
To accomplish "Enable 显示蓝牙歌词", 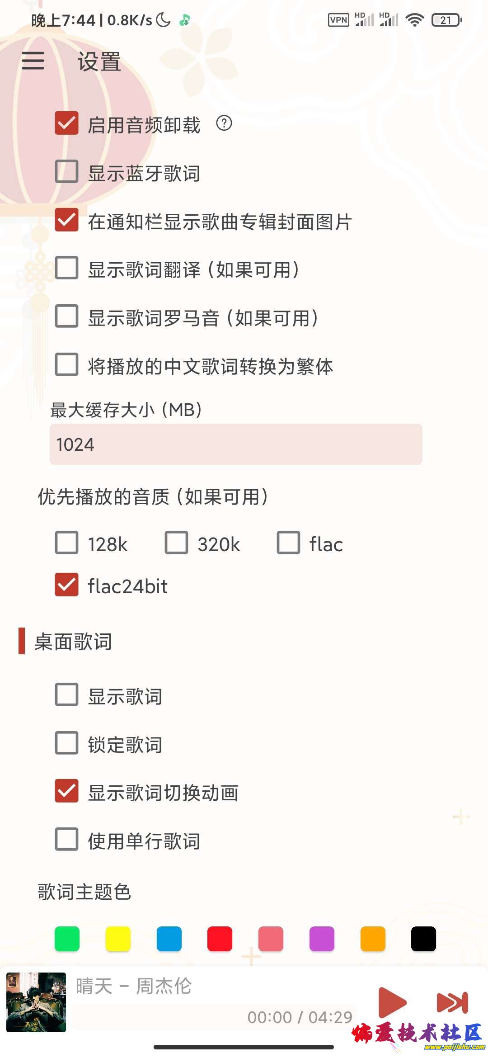I will click(x=66, y=173).
